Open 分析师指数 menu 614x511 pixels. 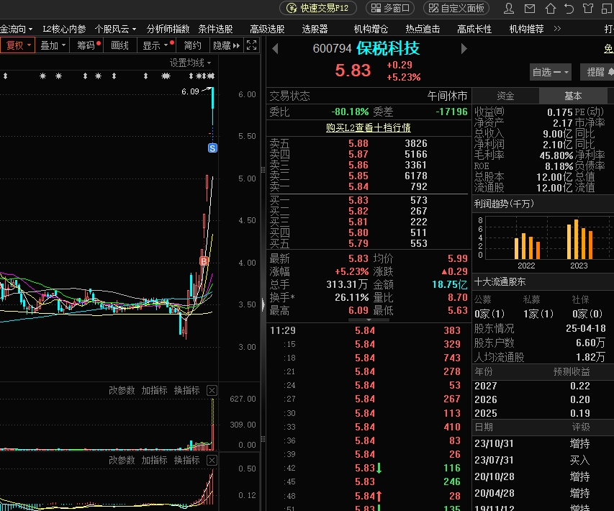168,29
